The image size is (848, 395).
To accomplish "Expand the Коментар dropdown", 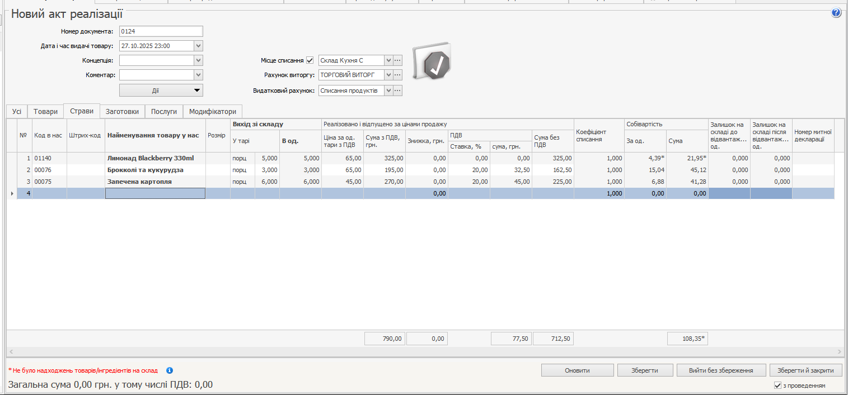I will [198, 75].
